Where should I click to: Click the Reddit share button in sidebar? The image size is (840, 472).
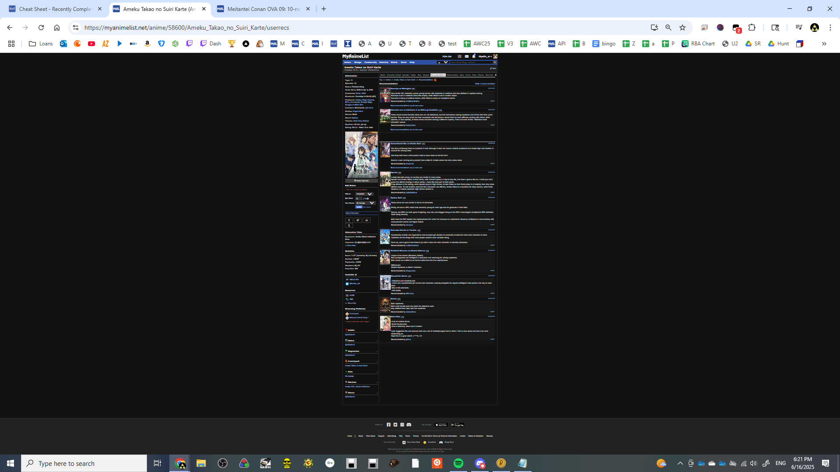367,220
